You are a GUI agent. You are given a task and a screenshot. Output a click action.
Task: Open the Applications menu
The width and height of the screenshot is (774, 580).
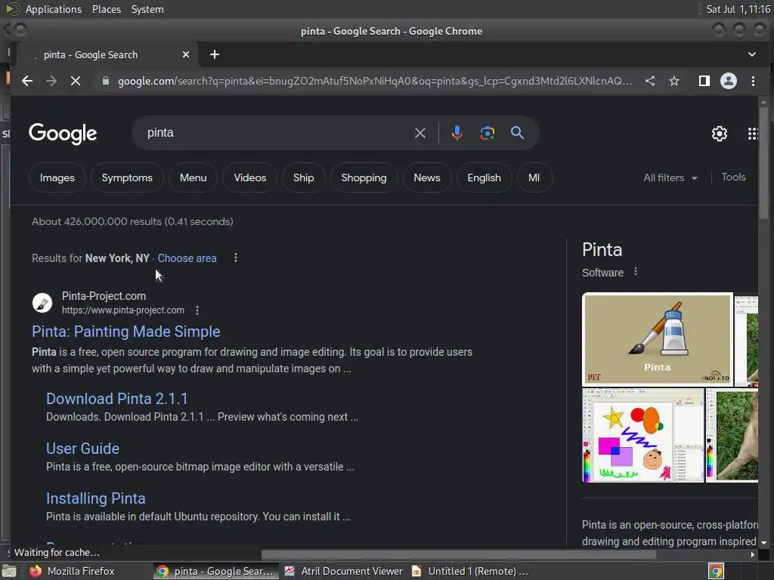coord(54,9)
